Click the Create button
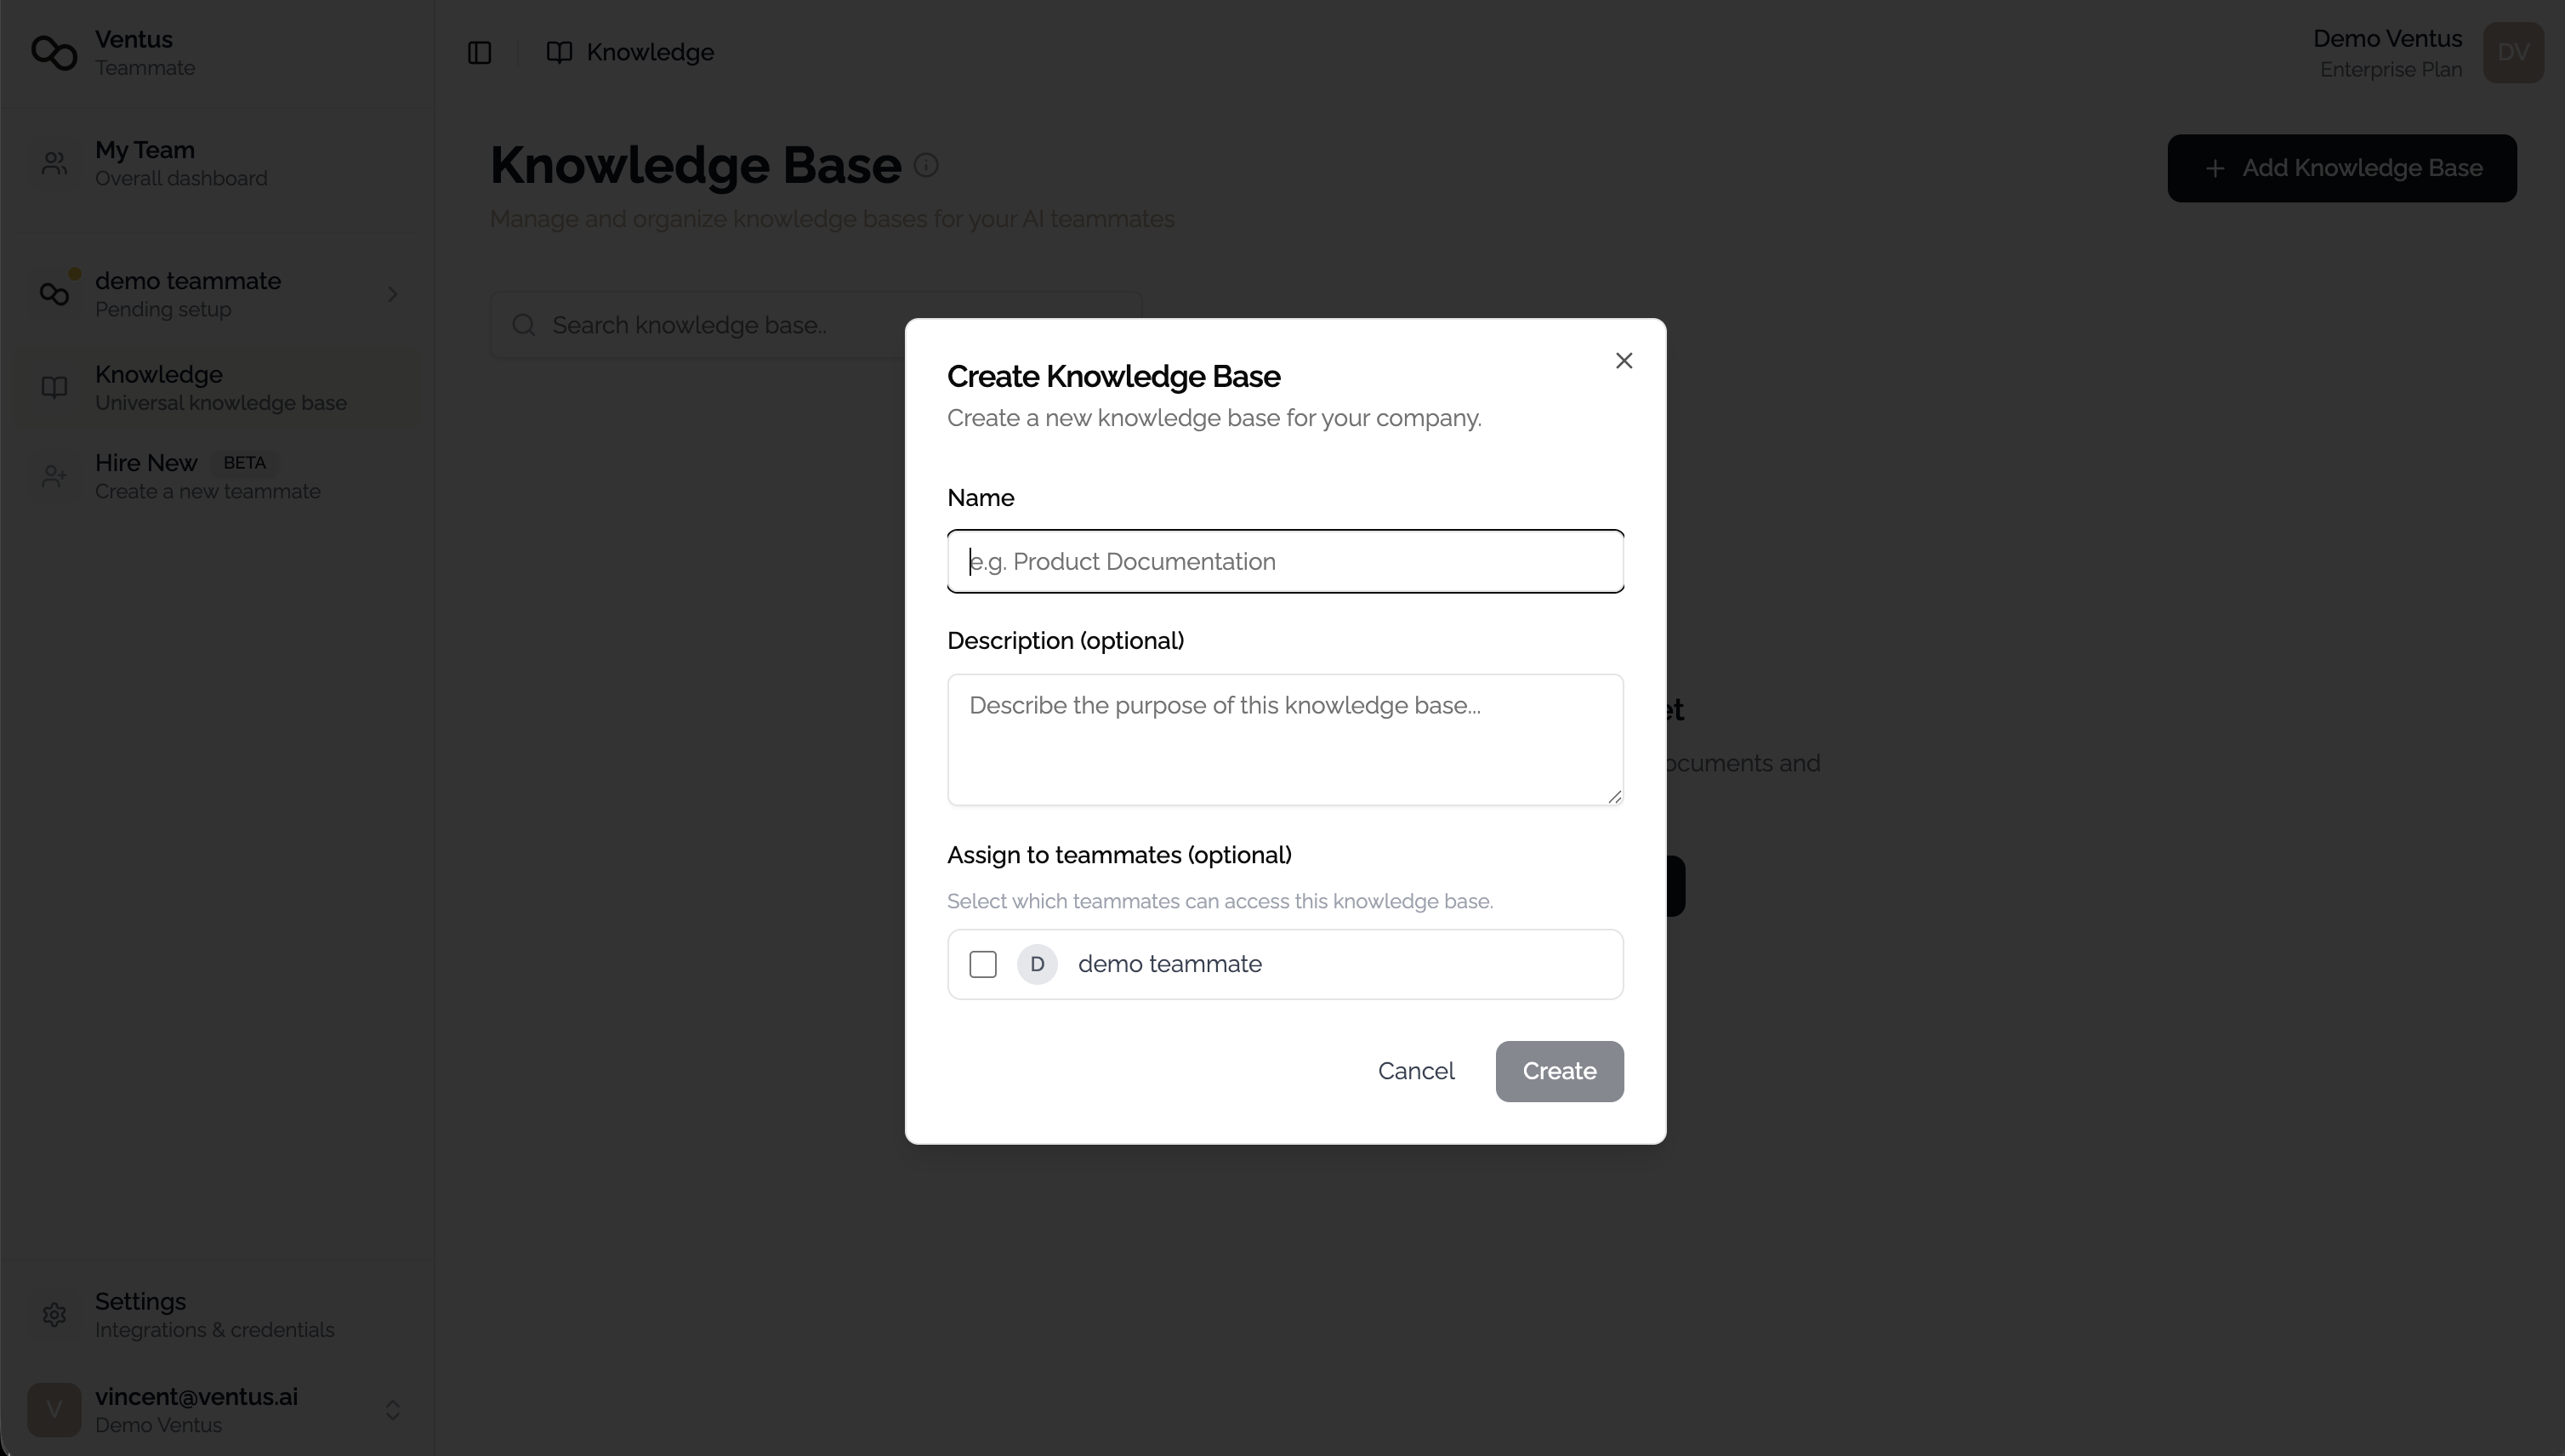 pos(1559,1070)
